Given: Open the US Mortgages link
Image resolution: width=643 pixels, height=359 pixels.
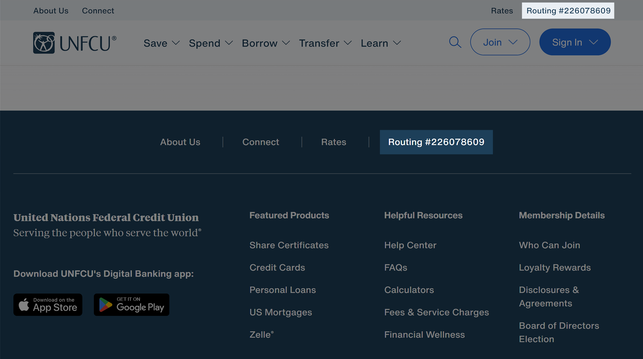Looking at the screenshot, I should click(281, 312).
